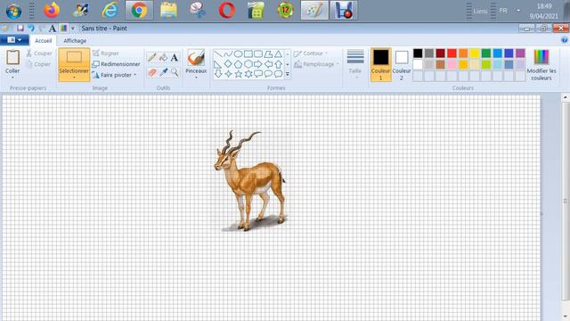
Task: Open Firefox from the taskbar
Action: point(52,10)
